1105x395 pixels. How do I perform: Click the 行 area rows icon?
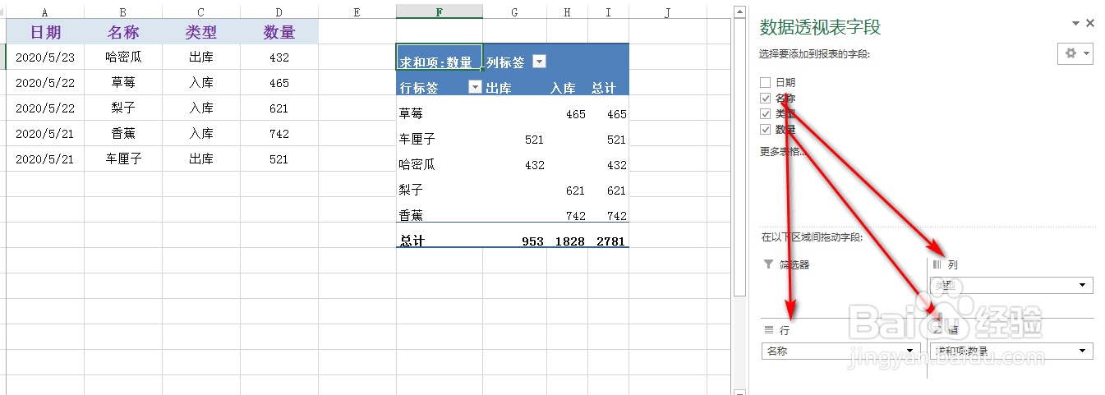(769, 329)
